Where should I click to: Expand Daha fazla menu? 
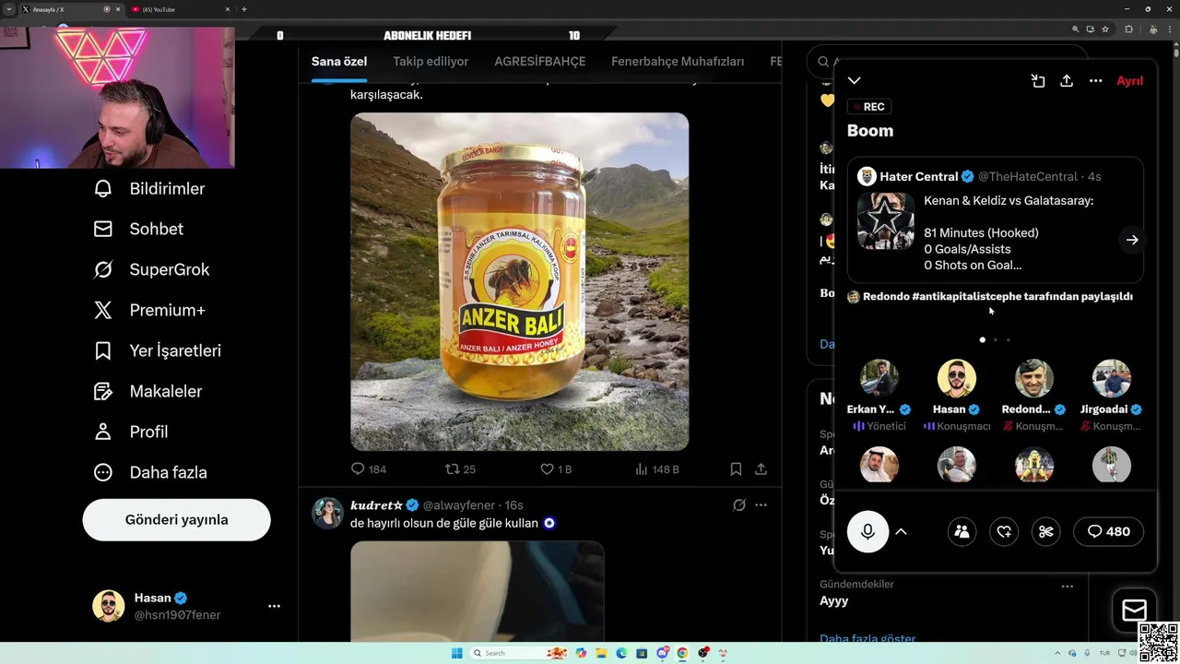coord(150,472)
